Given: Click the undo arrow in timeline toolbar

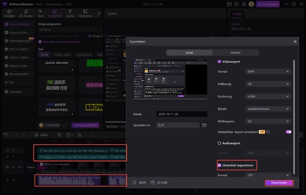Looking at the screenshot, I should [x=6, y=135].
